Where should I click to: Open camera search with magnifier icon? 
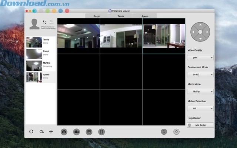pos(41,132)
